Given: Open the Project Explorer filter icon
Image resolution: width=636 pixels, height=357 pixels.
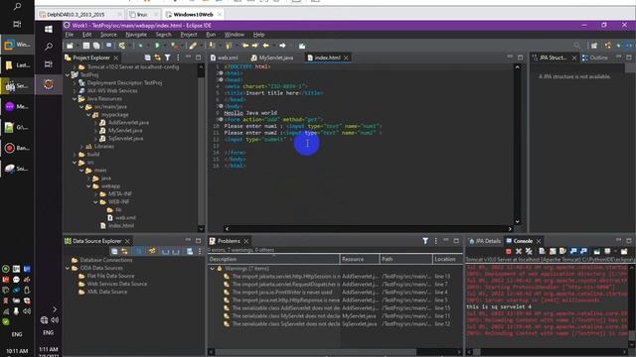Looking at the screenshot, I should click(168, 58).
